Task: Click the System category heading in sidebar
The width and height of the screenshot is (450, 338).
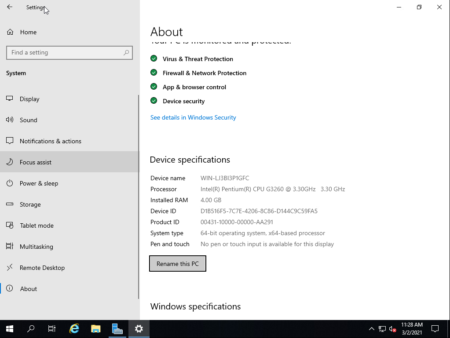Action: click(16, 73)
